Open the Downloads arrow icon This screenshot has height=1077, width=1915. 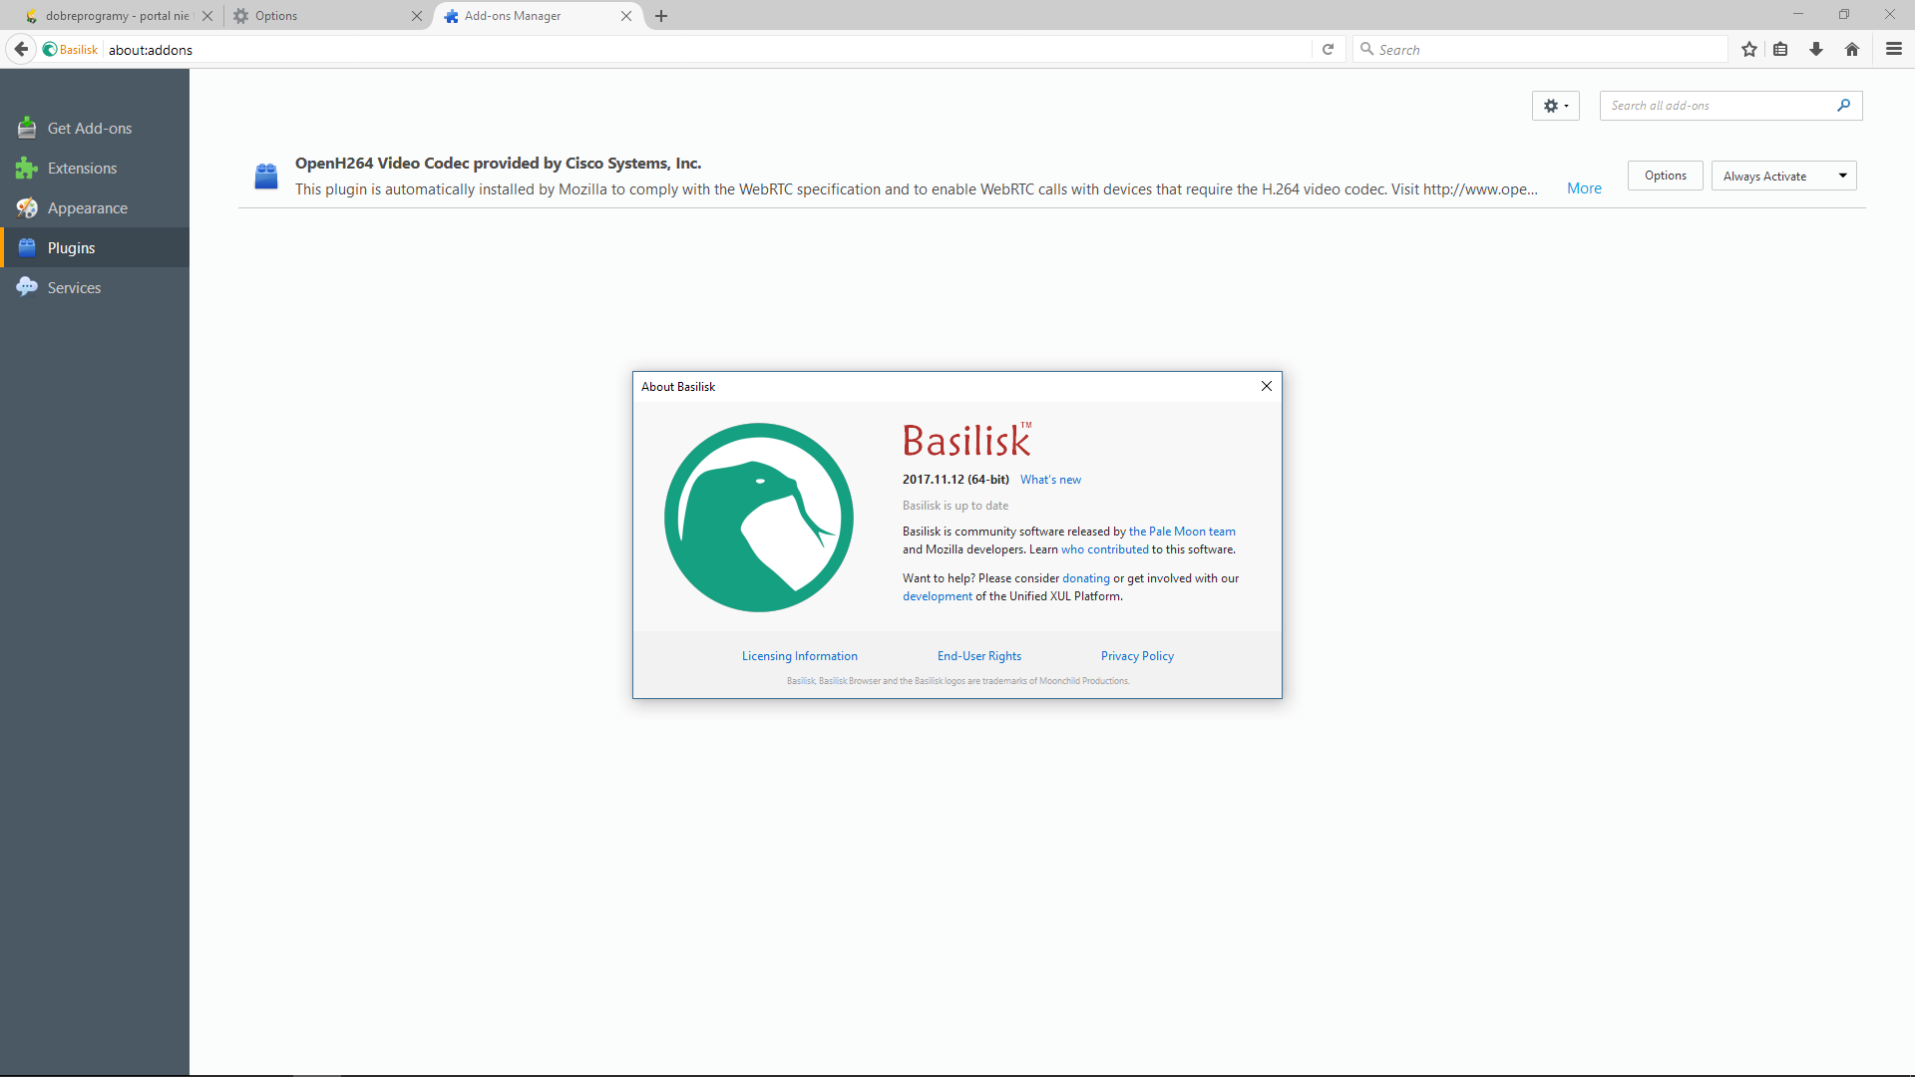[1816, 49]
